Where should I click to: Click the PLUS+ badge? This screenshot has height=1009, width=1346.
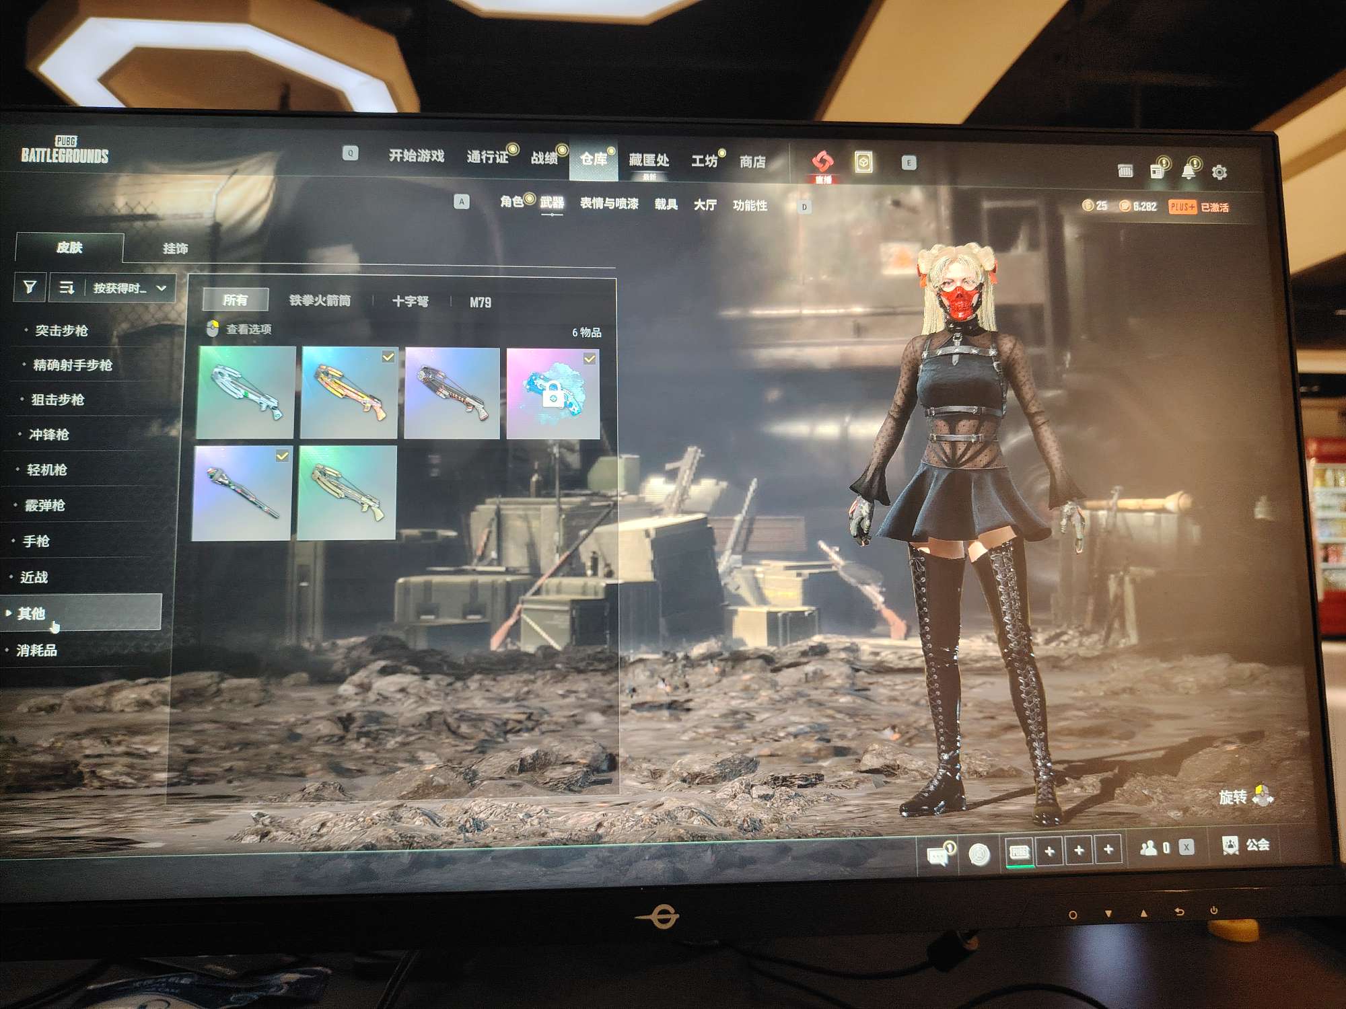1182,207
